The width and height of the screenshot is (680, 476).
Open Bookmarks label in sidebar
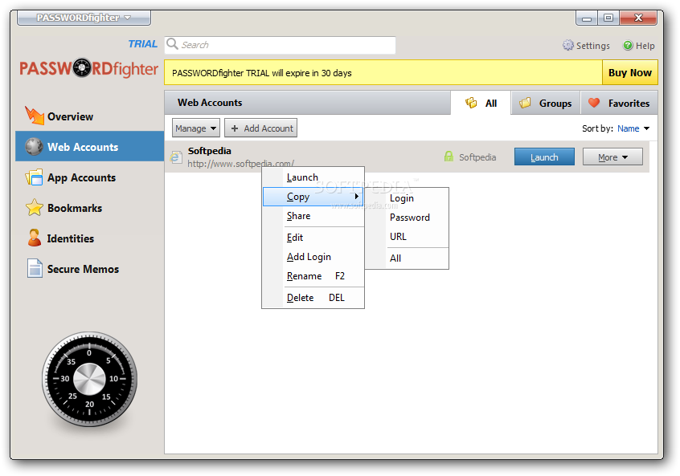[x=75, y=208]
